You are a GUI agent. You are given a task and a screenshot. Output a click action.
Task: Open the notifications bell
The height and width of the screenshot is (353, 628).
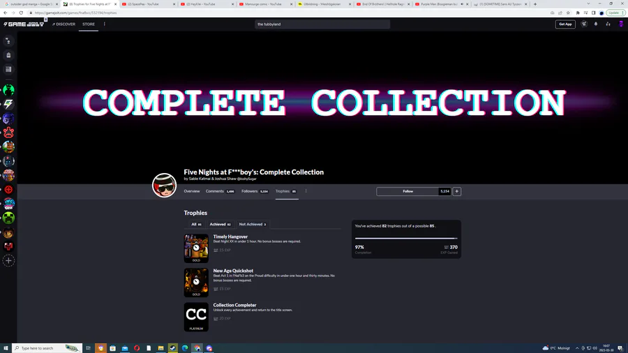(596, 24)
